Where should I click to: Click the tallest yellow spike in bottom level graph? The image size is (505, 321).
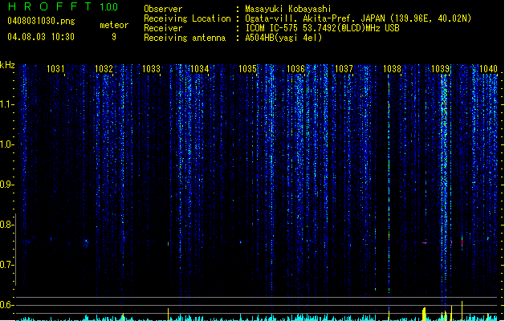[x=462, y=311]
